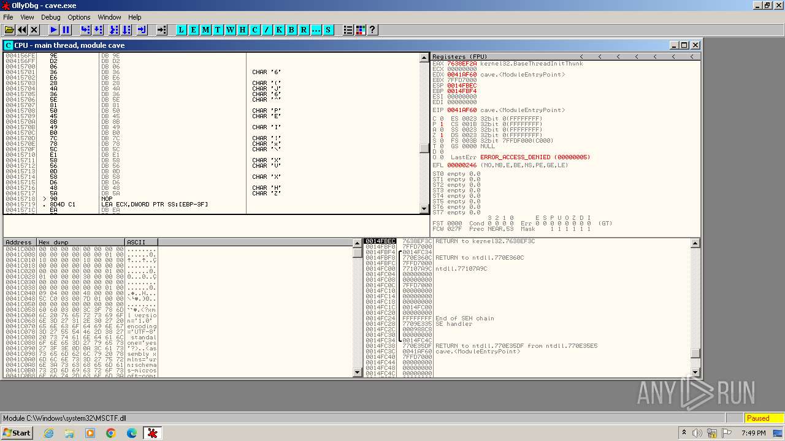
Task: Show Executable modules with E button
Action: click(x=194, y=29)
